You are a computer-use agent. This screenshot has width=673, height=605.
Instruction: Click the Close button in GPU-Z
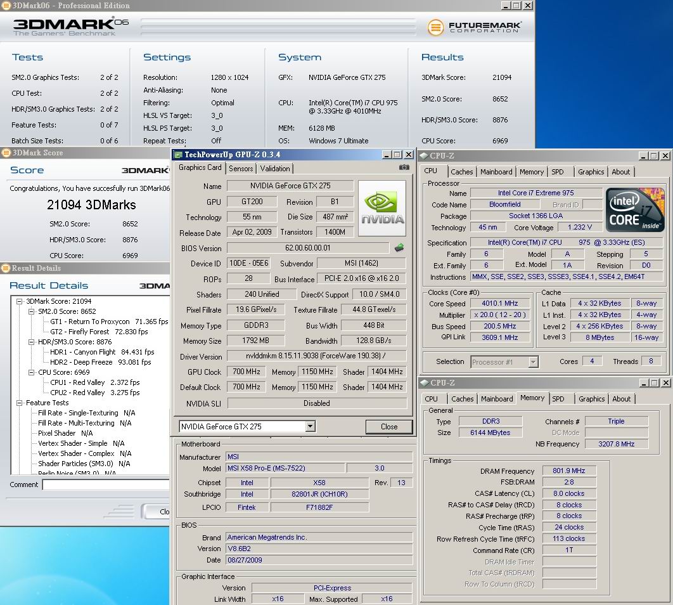tap(389, 426)
